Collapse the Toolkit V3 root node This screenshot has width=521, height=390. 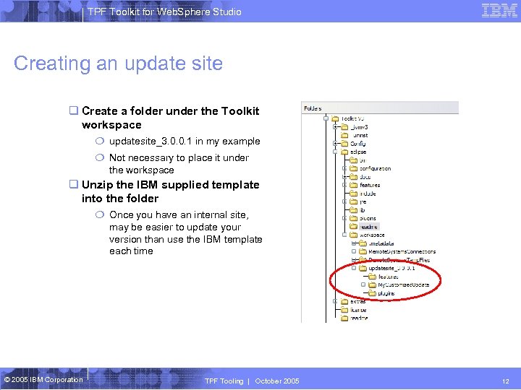326,118
